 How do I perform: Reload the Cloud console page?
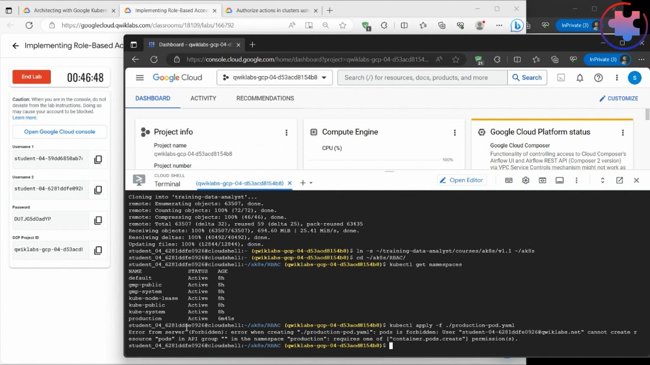pyautogui.click(x=154, y=59)
